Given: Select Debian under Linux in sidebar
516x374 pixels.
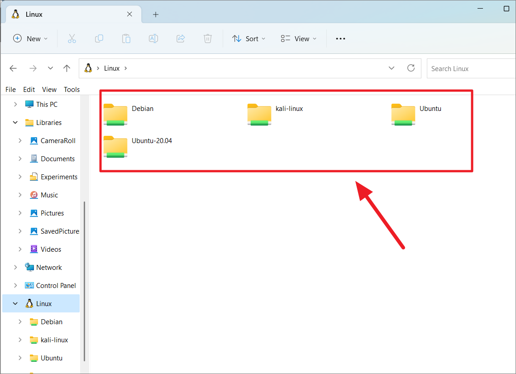Looking at the screenshot, I should coord(51,321).
